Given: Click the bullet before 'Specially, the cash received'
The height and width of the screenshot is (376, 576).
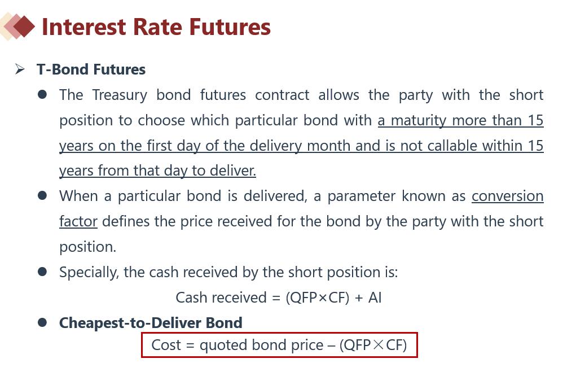Looking at the screenshot, I should click(42, 272).
